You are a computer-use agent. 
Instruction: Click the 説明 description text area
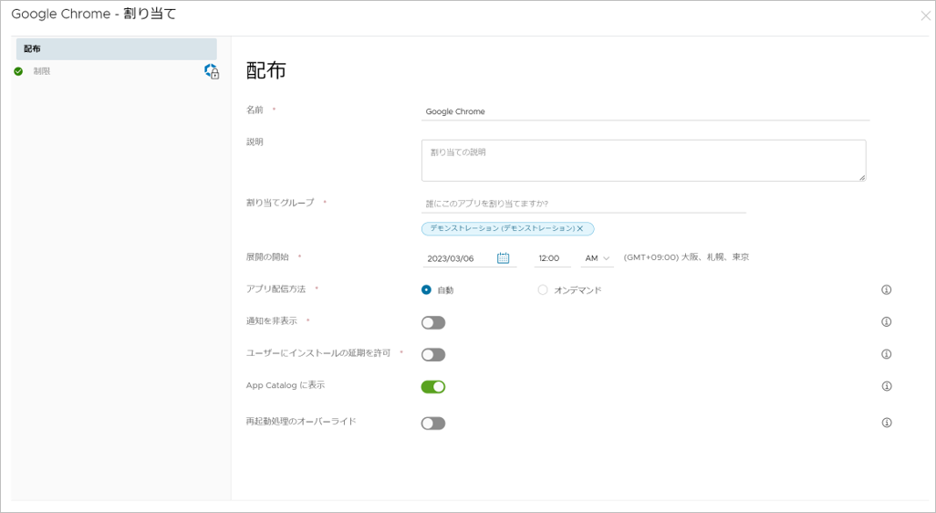click(x=643, y=160)
